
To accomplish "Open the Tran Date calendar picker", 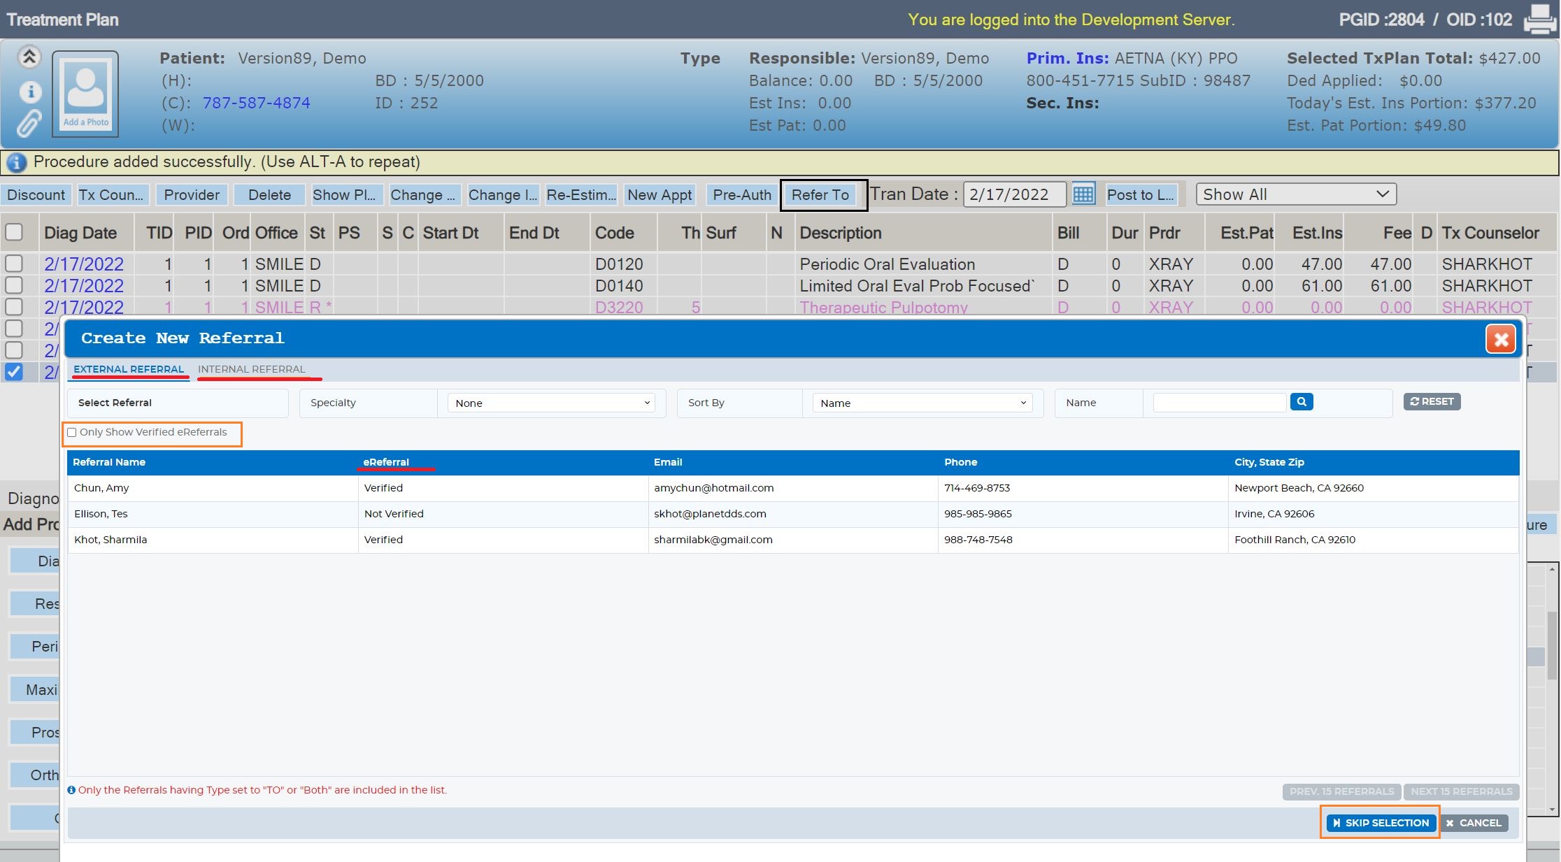I will point(1083,194).
